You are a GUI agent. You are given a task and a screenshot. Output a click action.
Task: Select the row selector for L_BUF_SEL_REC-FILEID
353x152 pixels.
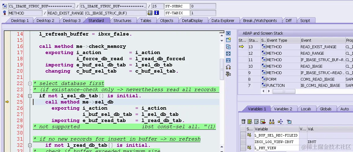[243, 135]
